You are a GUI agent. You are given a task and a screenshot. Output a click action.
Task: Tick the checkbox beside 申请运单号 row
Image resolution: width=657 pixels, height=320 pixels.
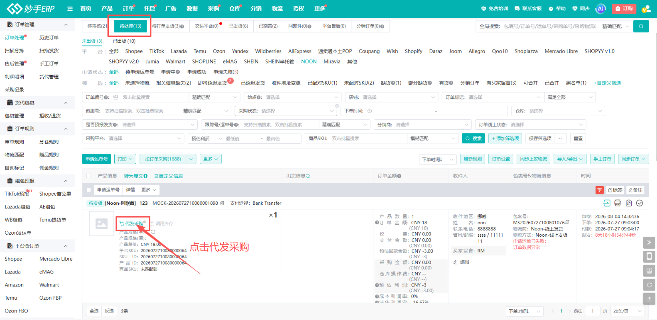click(88, 190)
